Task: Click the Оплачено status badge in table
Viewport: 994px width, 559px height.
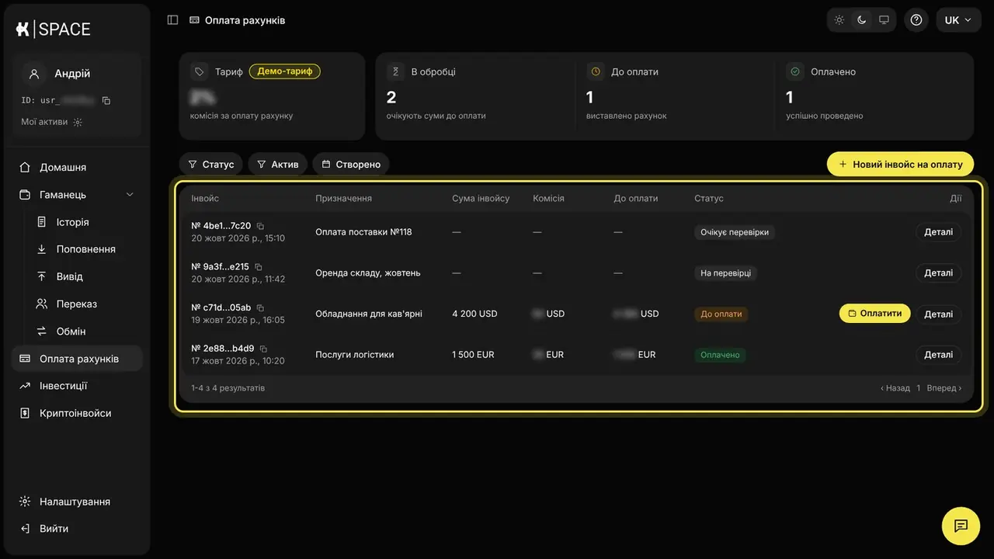Action: pyautogui.click(x=720, y=355)
